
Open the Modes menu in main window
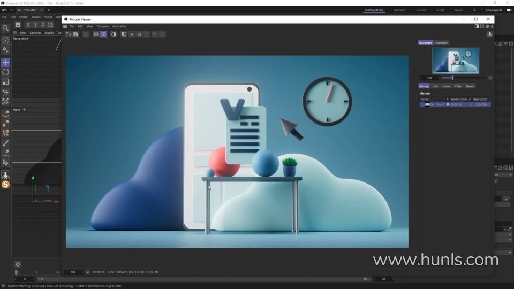click(x=36, y=17)
